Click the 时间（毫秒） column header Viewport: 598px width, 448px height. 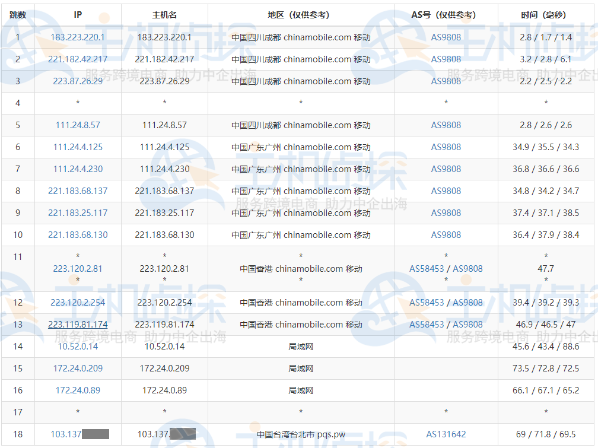coord(546,15)
